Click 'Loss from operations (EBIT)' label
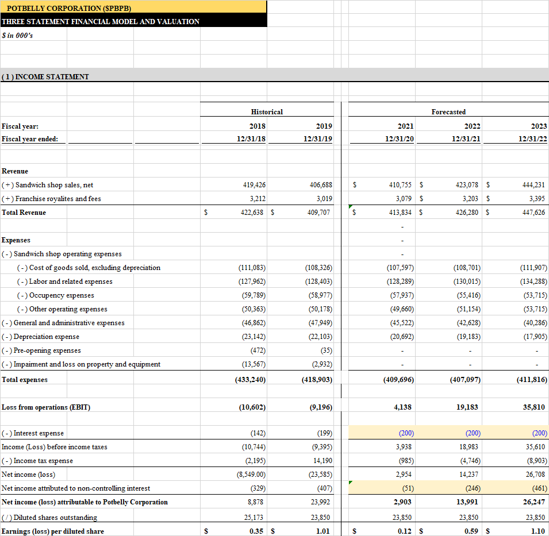549x536 pixels. coord(46,407)
